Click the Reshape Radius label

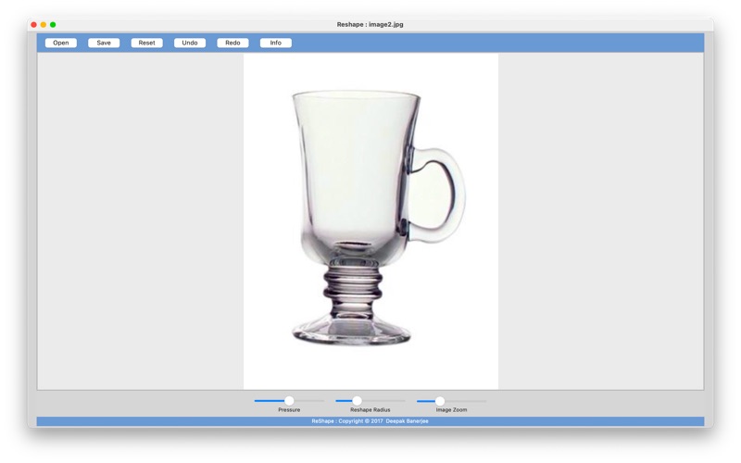pos(370,410)
